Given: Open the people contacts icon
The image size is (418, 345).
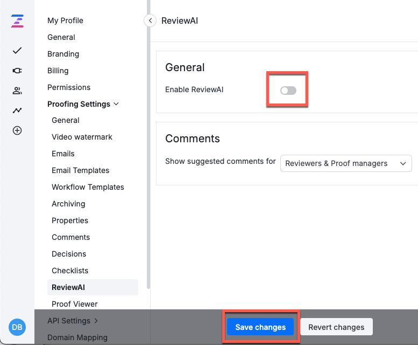Looking at the screenshot, I should pyautogui.click(x=17, y=91).
